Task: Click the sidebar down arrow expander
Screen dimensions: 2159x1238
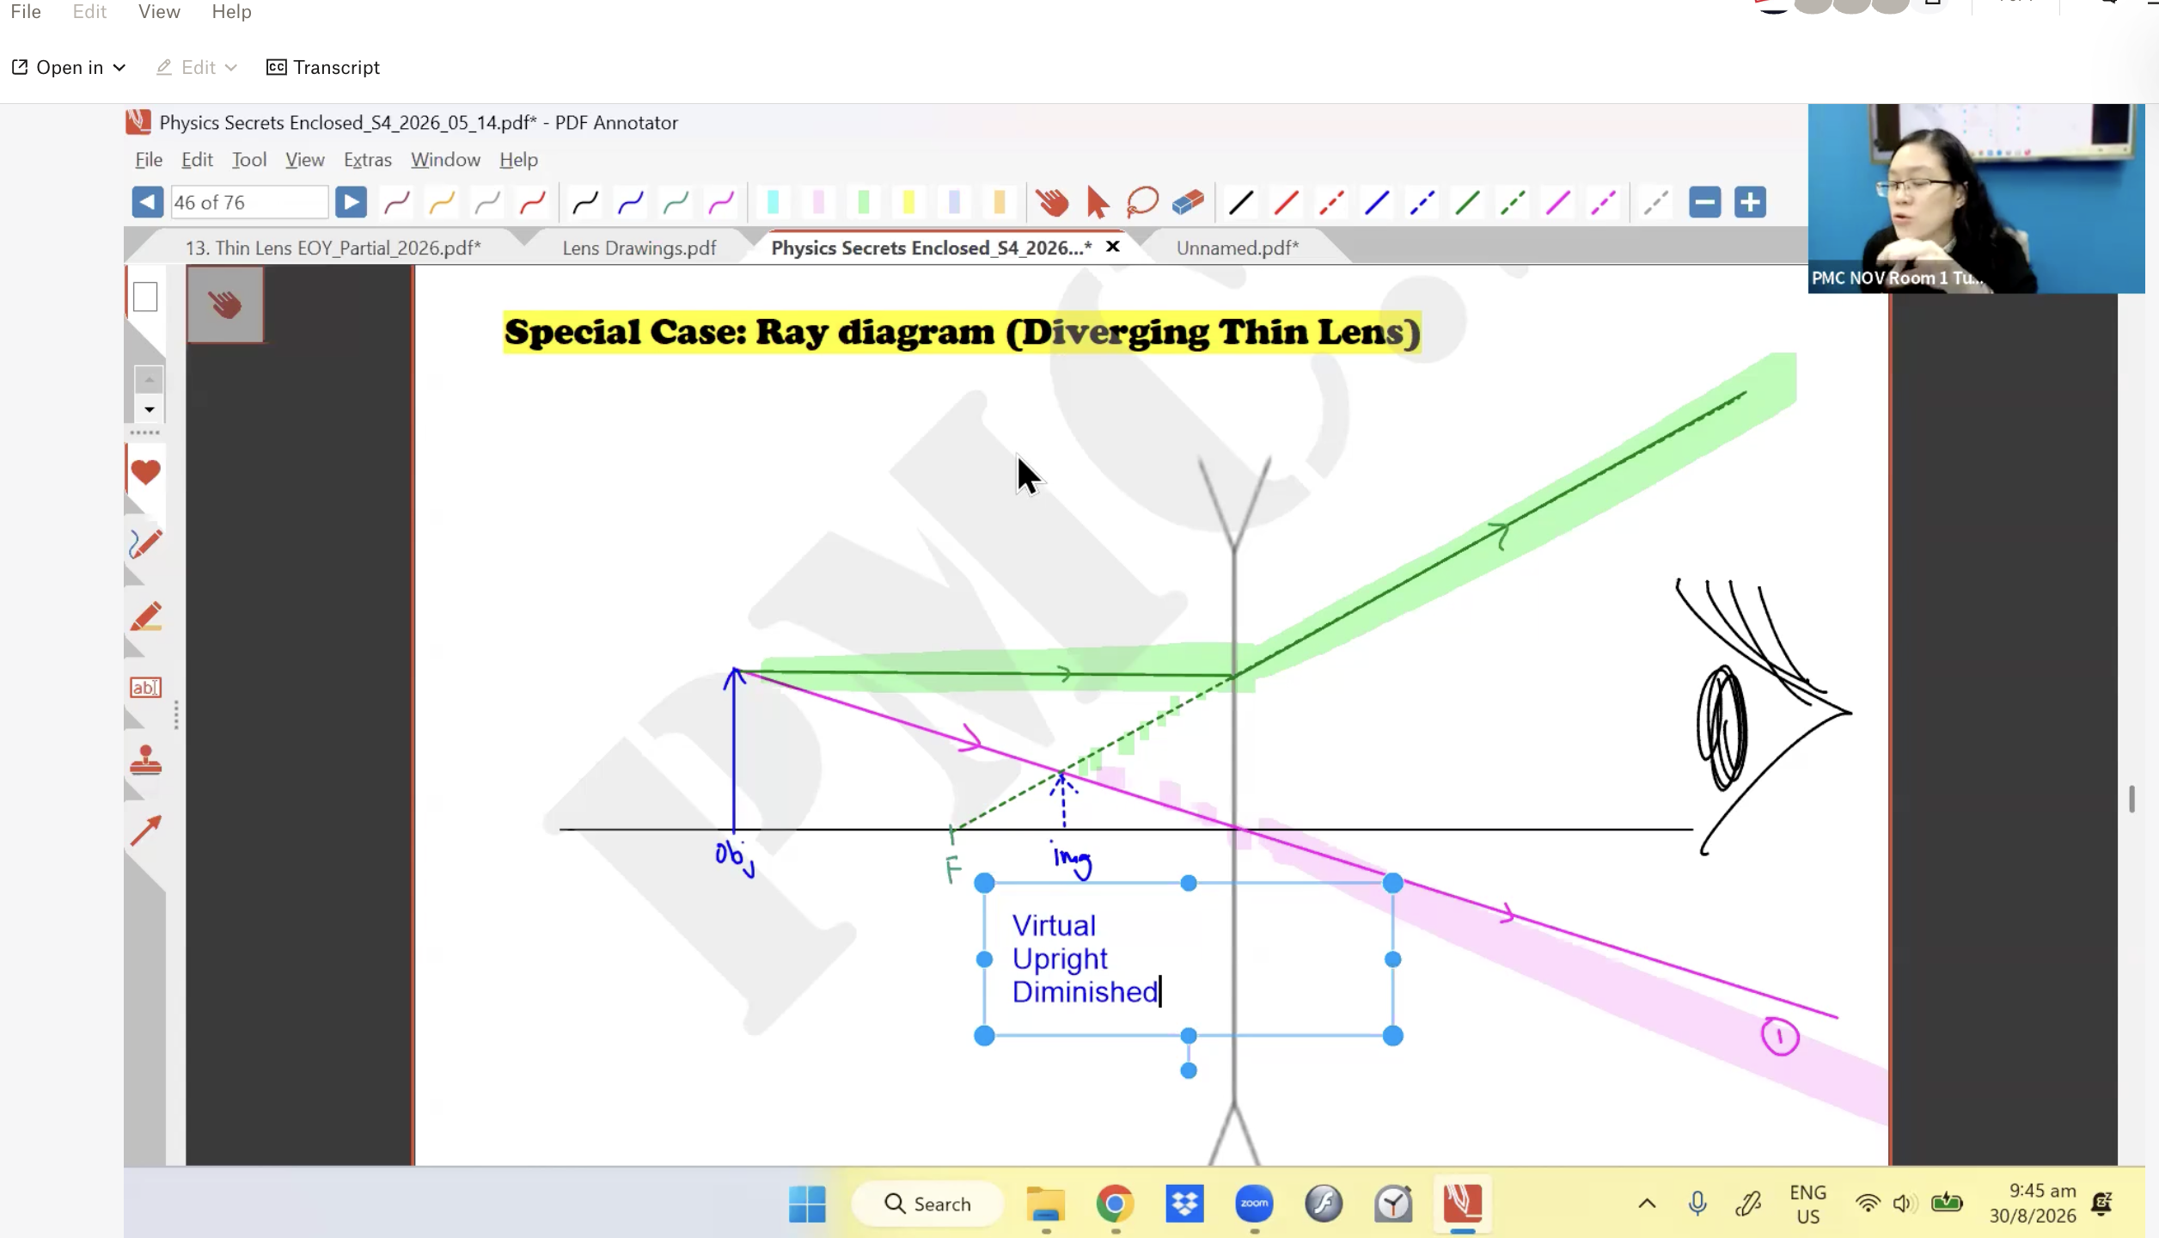Action: (149, 410)
